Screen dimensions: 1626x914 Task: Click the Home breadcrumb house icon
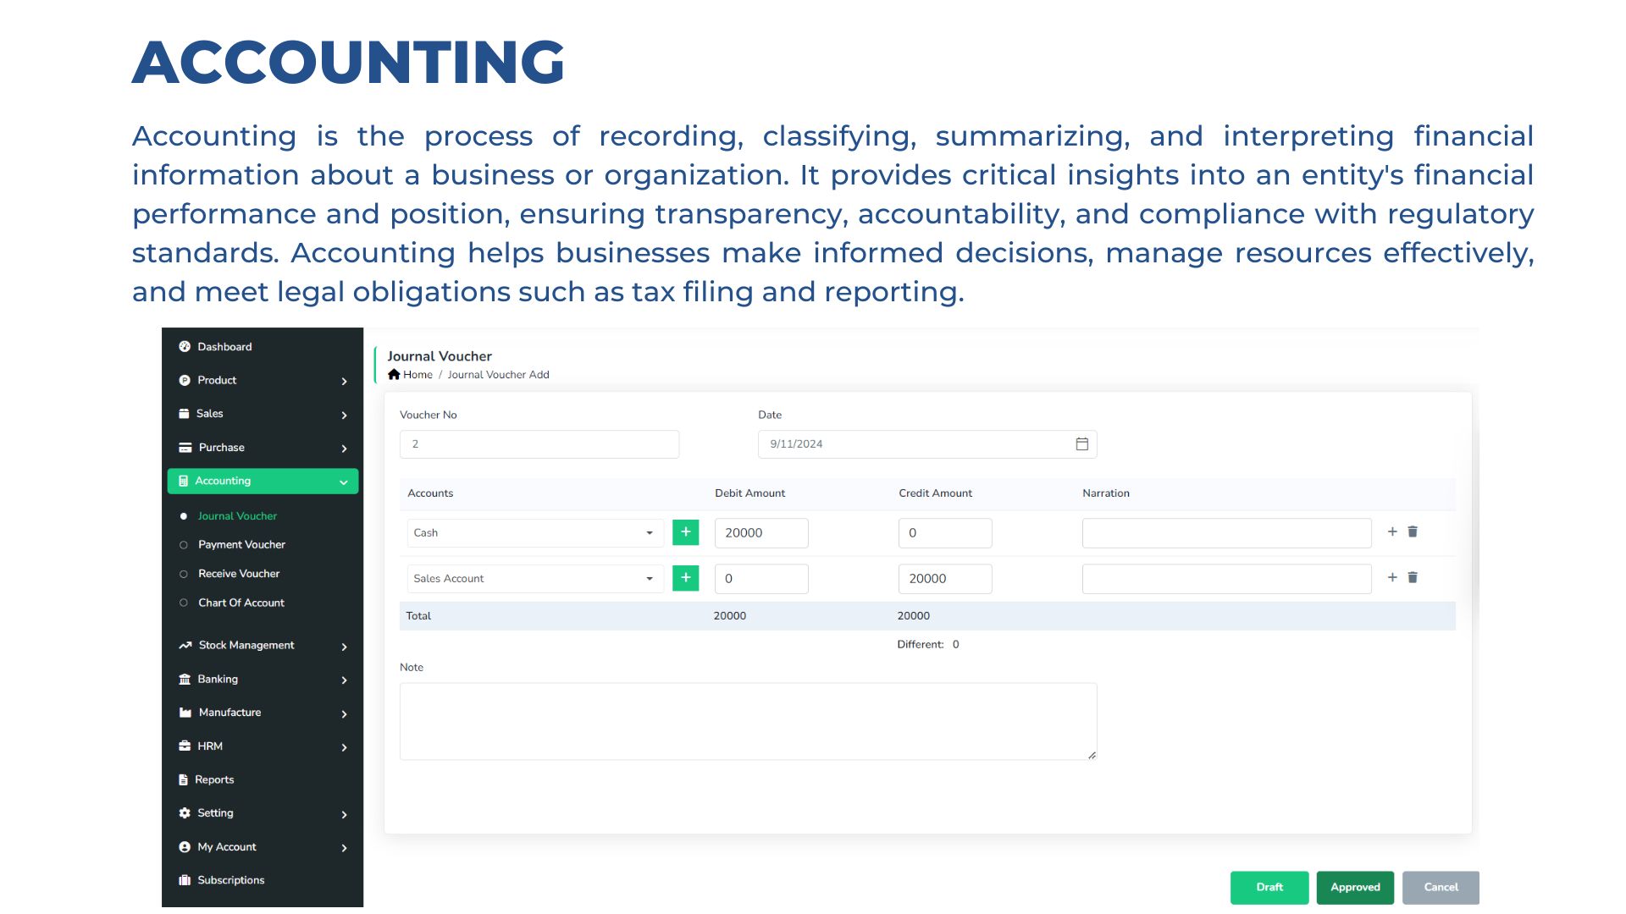pos(394,374)
